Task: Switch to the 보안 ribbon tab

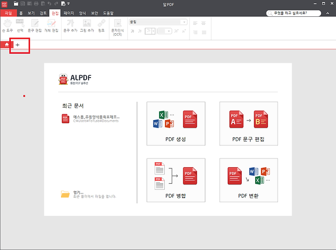Action: (x=94, y=13)
